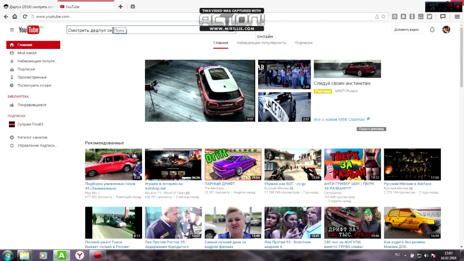
Task: Open the YouTube hamburger guide menu
Action: [12, 30]
